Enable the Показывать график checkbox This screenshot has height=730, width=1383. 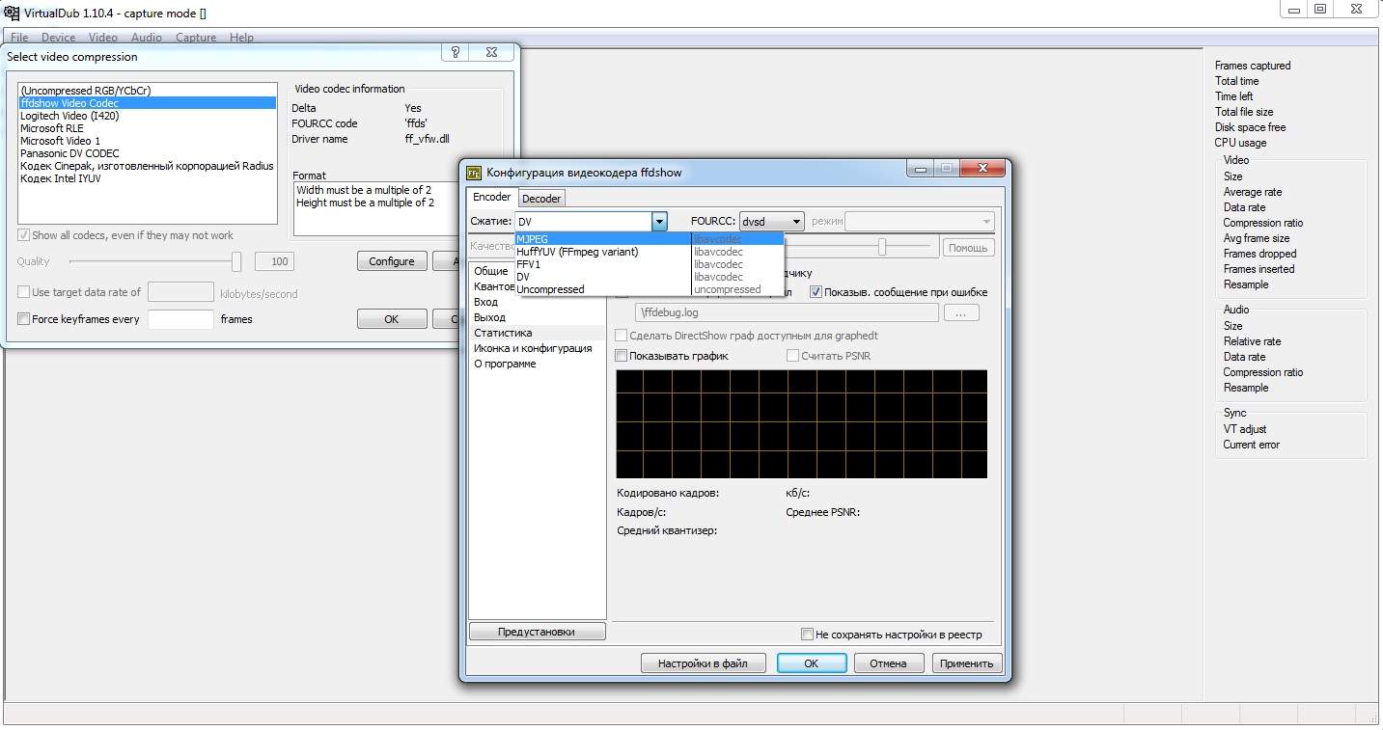622,356
